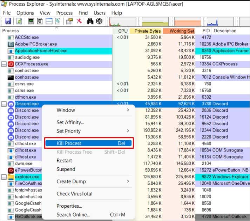Sort by the CPU column header
The height and width of the screenshot is (221, 250).
121,31
